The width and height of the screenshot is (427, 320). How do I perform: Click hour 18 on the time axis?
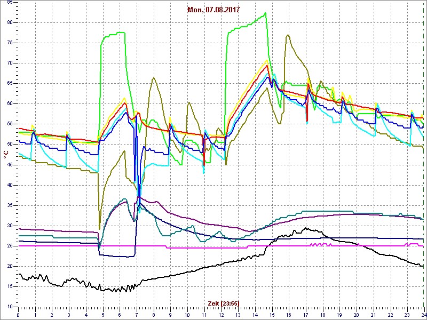point(322,315)
